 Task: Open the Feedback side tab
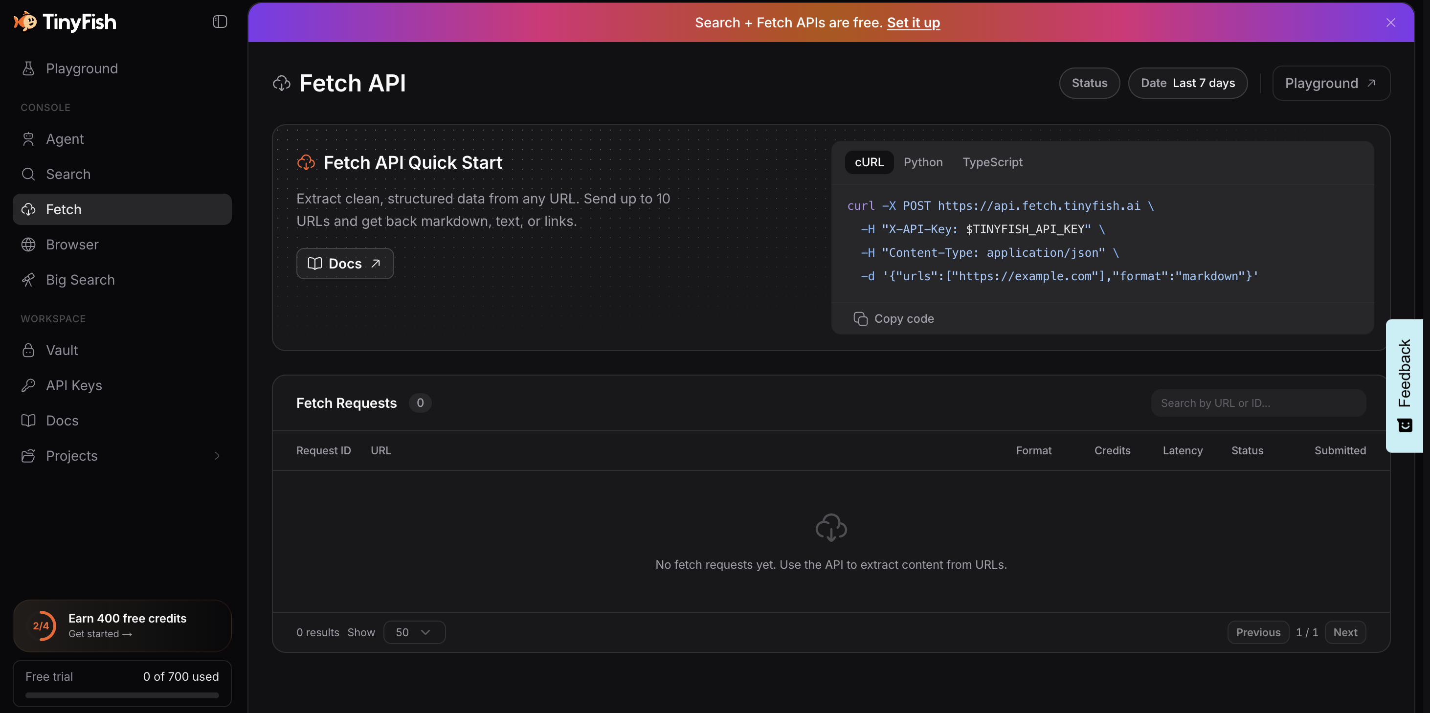coord(1405,386)
